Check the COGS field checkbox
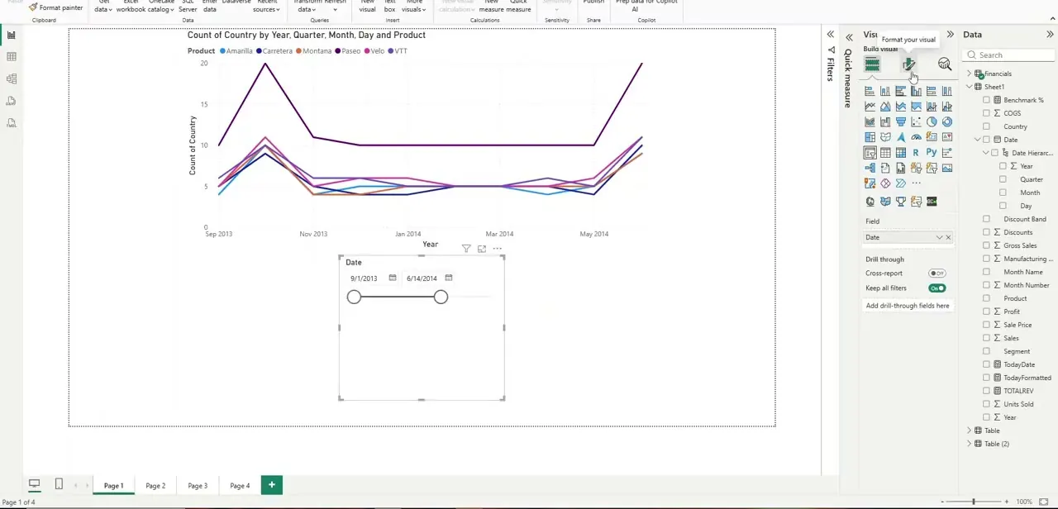Screen dimensions: 1058x509 pyautogui.click(x=986, y=113)
